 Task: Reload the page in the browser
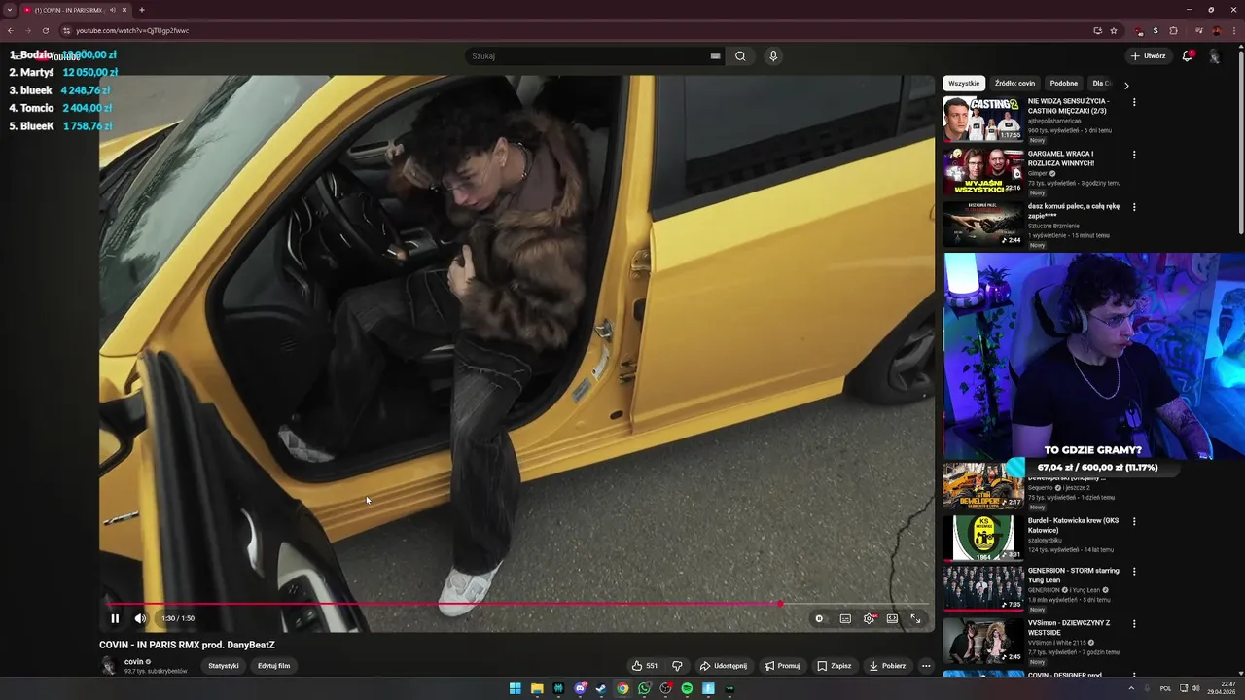click(45, 30)
